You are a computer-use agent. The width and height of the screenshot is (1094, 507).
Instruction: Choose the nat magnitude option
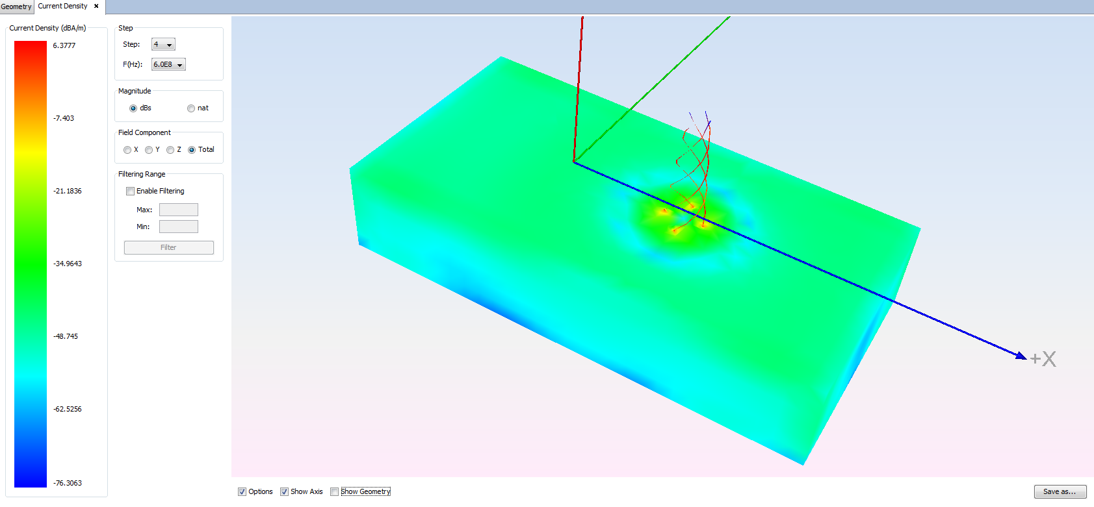coord(191,108)
